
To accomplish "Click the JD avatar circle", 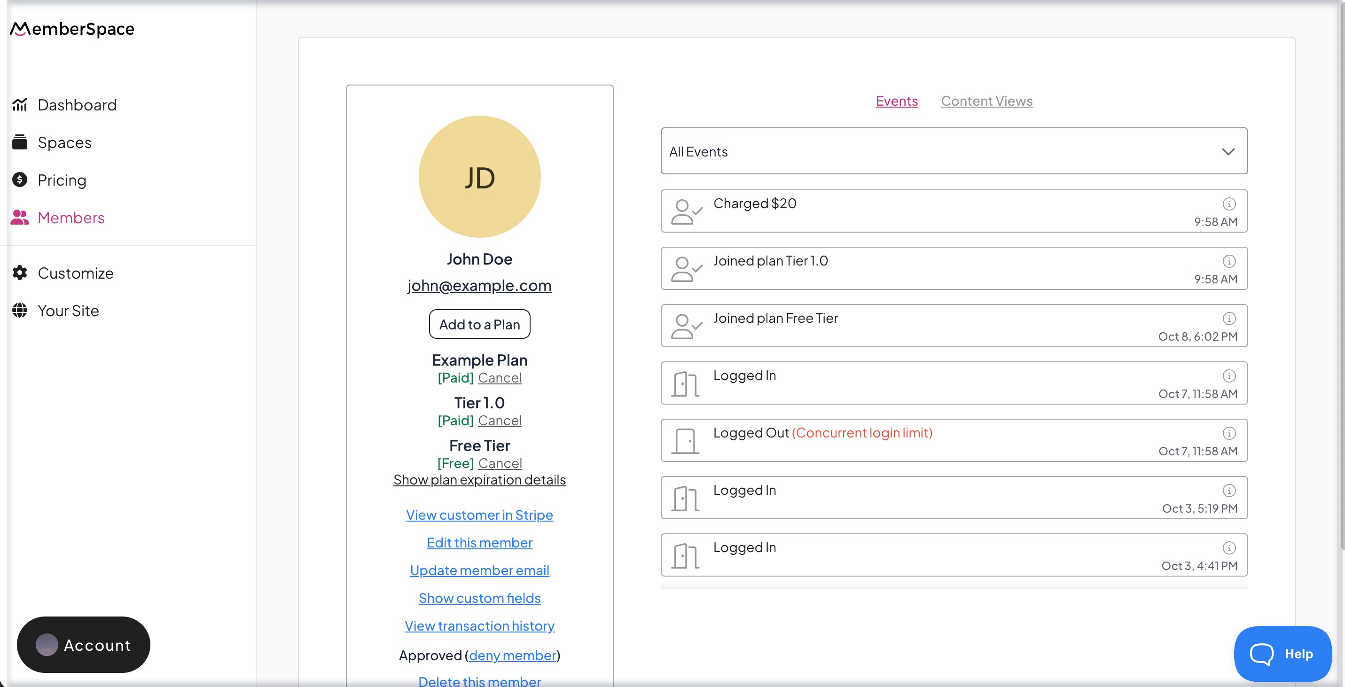I will pos(479,177).
